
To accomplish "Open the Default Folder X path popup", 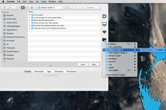I will [x=51, y=7].
